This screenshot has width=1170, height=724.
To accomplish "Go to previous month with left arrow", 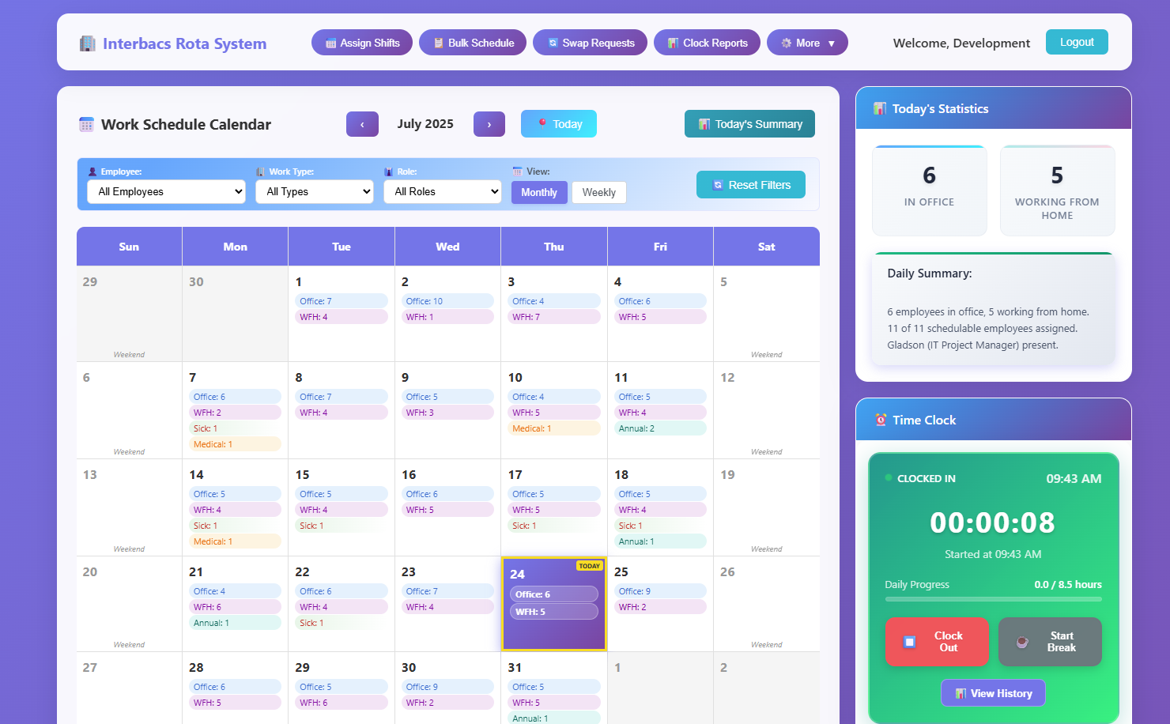I will 362,124.
